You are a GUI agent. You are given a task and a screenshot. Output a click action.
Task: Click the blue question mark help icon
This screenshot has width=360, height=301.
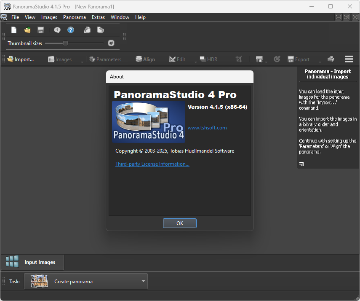coord(71,30)
